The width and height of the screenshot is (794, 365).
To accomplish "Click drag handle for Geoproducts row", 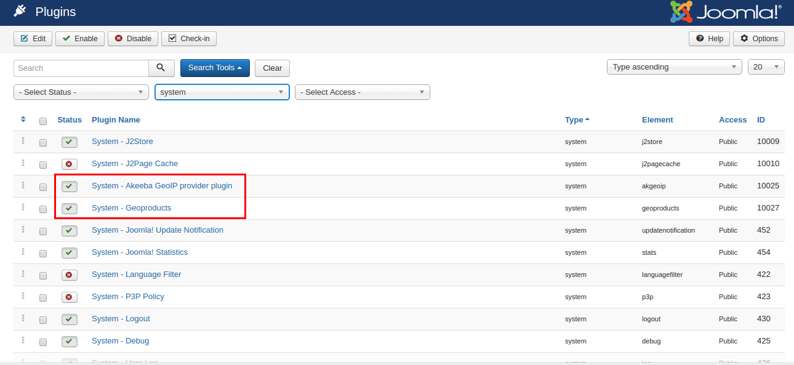I will (x=23, y=207).
